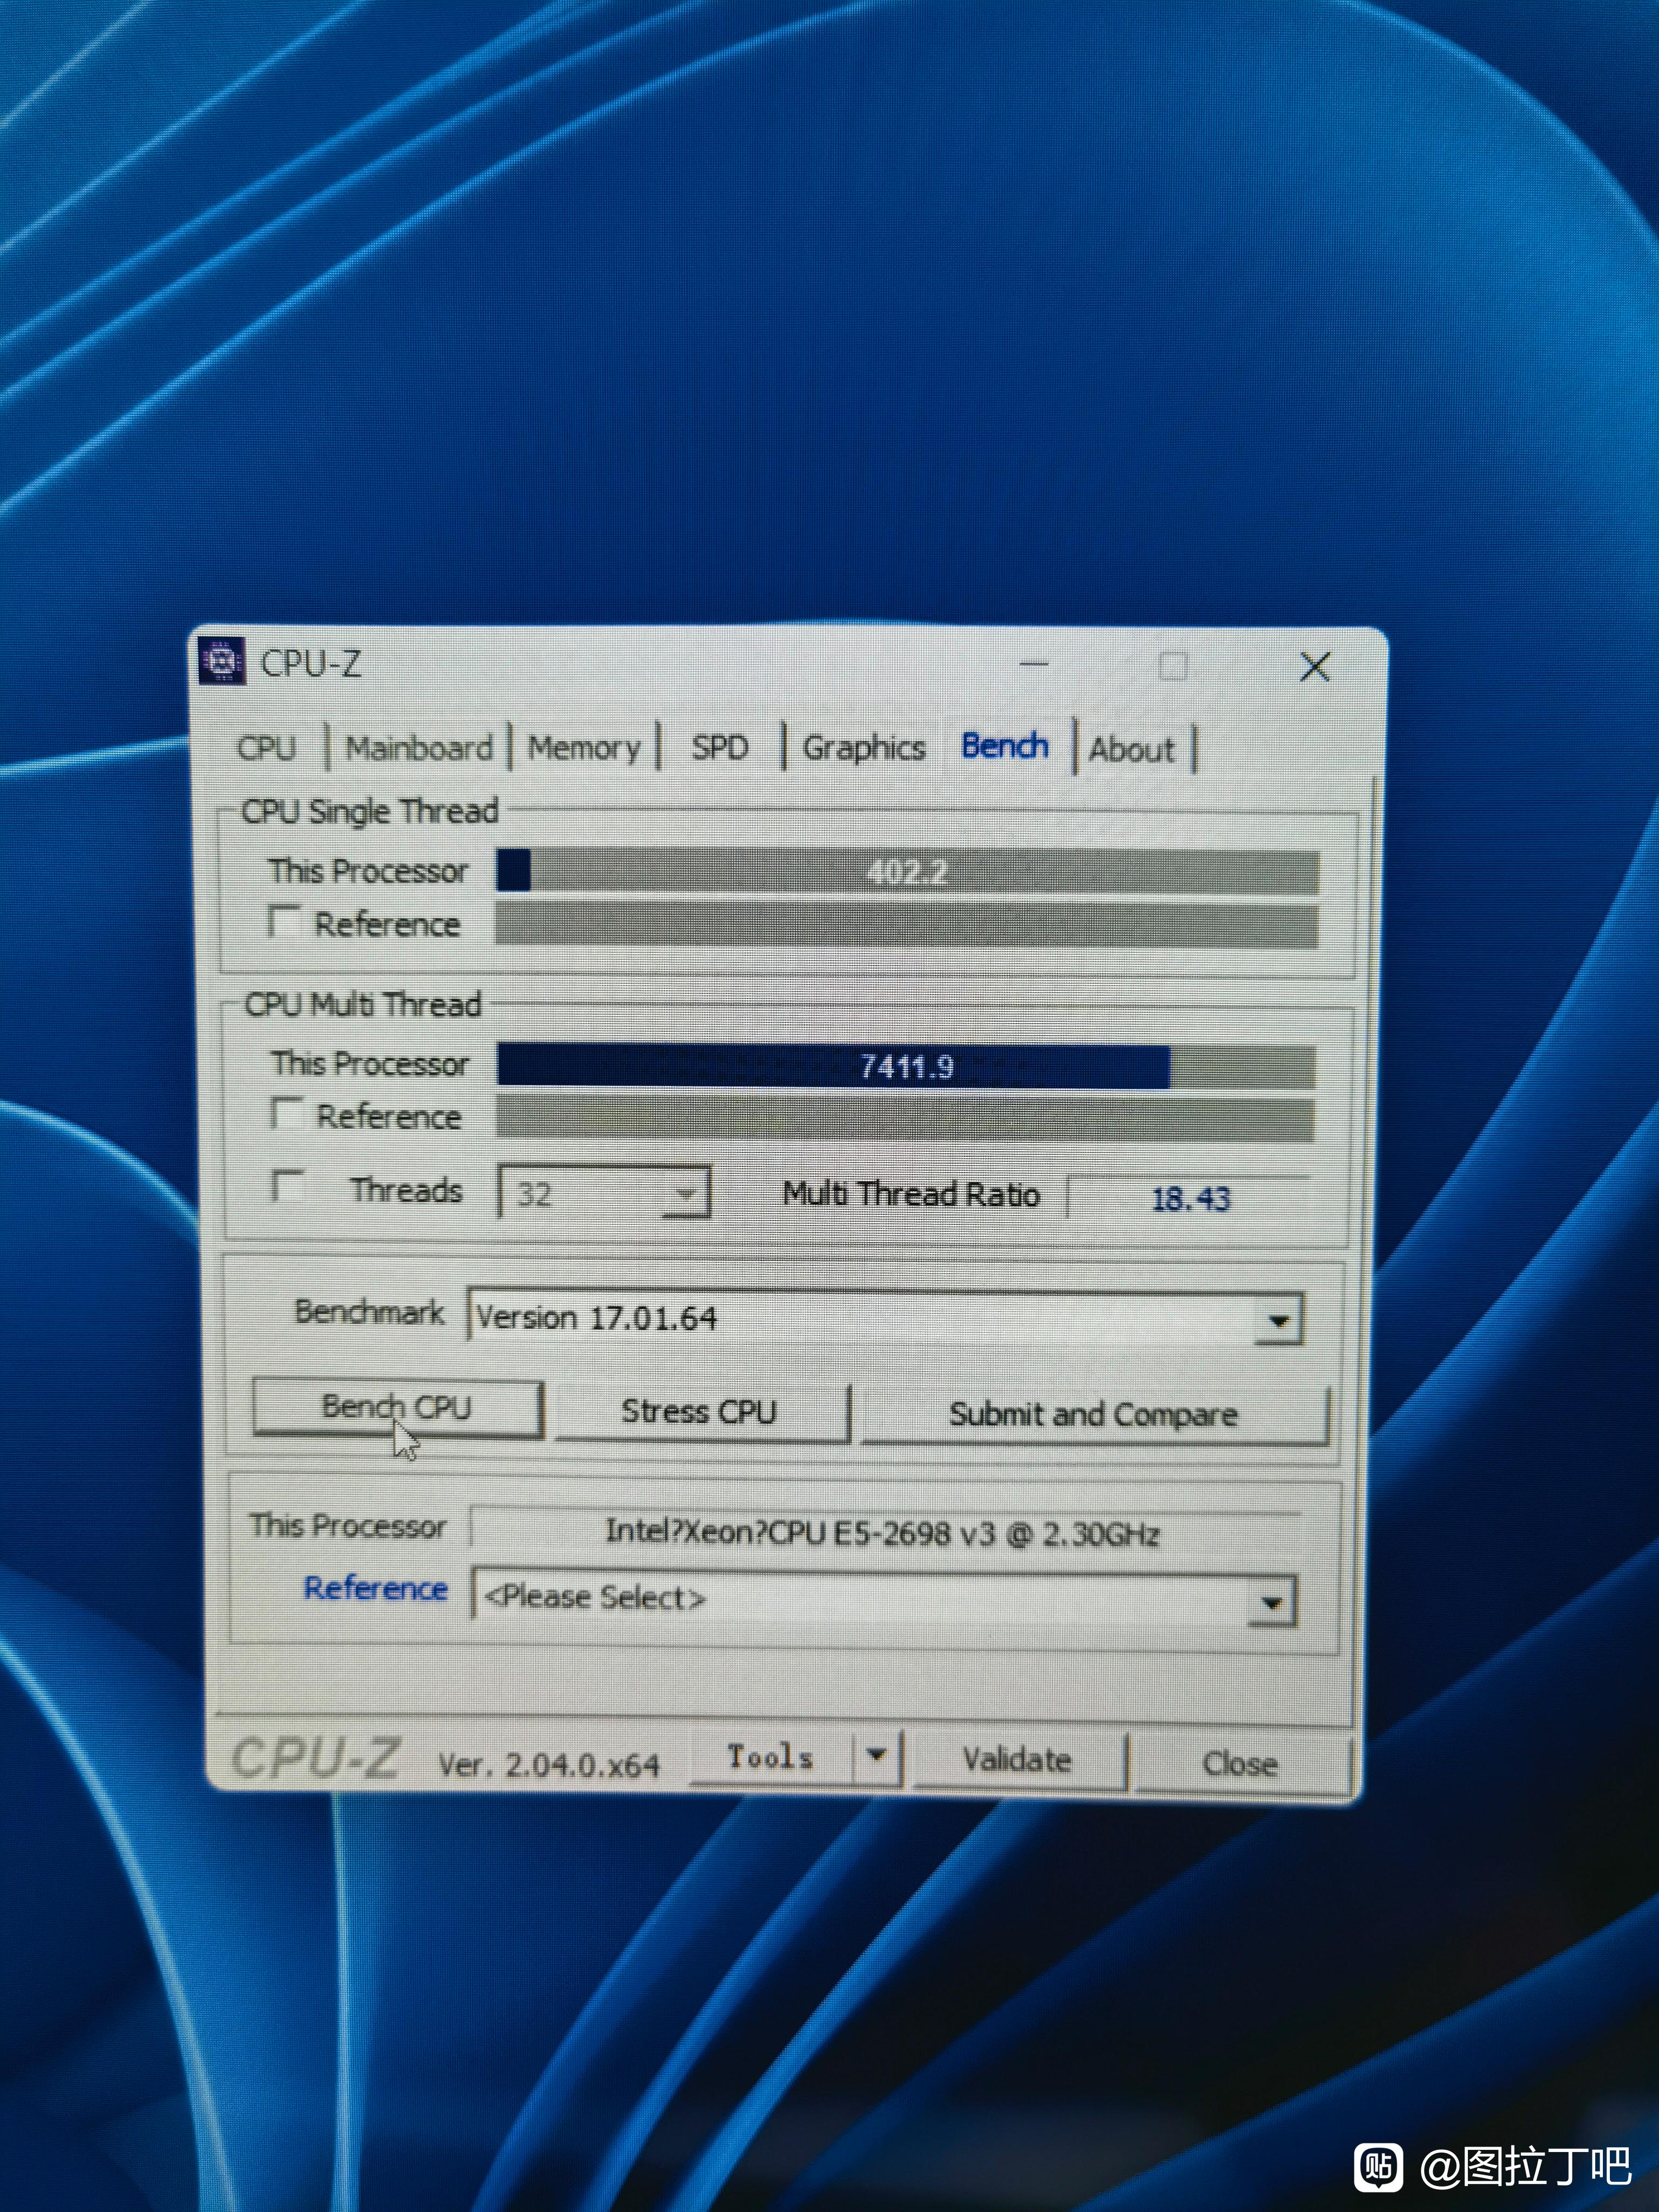Enable Multi Thread Reference checkbox

287,1113
